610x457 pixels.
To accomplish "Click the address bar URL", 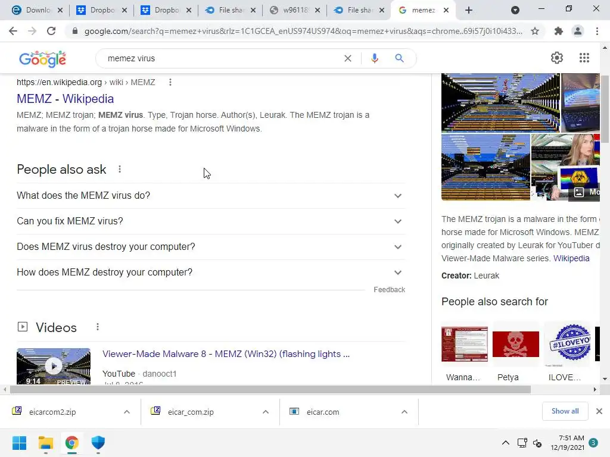I will [x=303, y=31].
